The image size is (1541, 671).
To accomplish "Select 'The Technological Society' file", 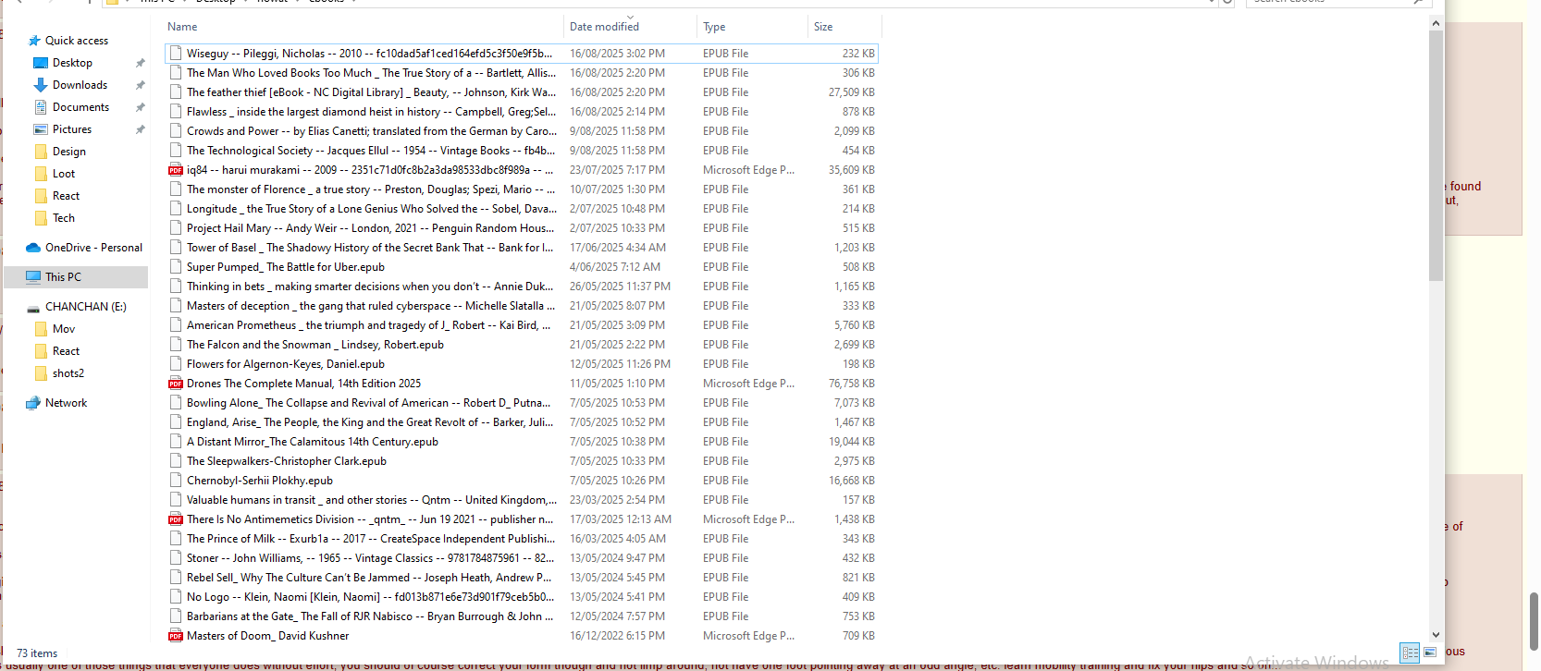I will click(371, 151).
